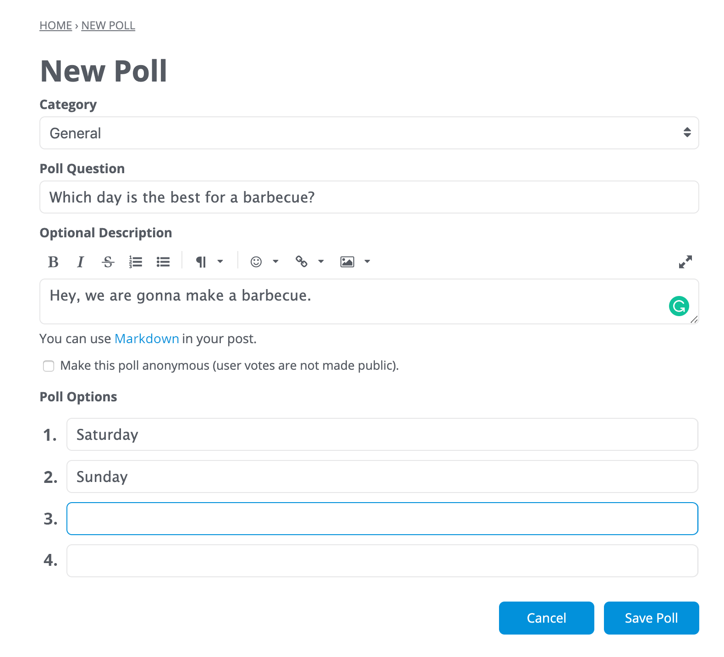Open the Markdown documentation link
The width and height of the screenshot is (724, 657).
[x=147, y=339]
